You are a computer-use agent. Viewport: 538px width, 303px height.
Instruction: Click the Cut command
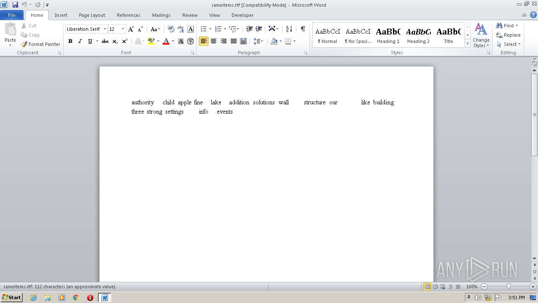pos(29,26)
